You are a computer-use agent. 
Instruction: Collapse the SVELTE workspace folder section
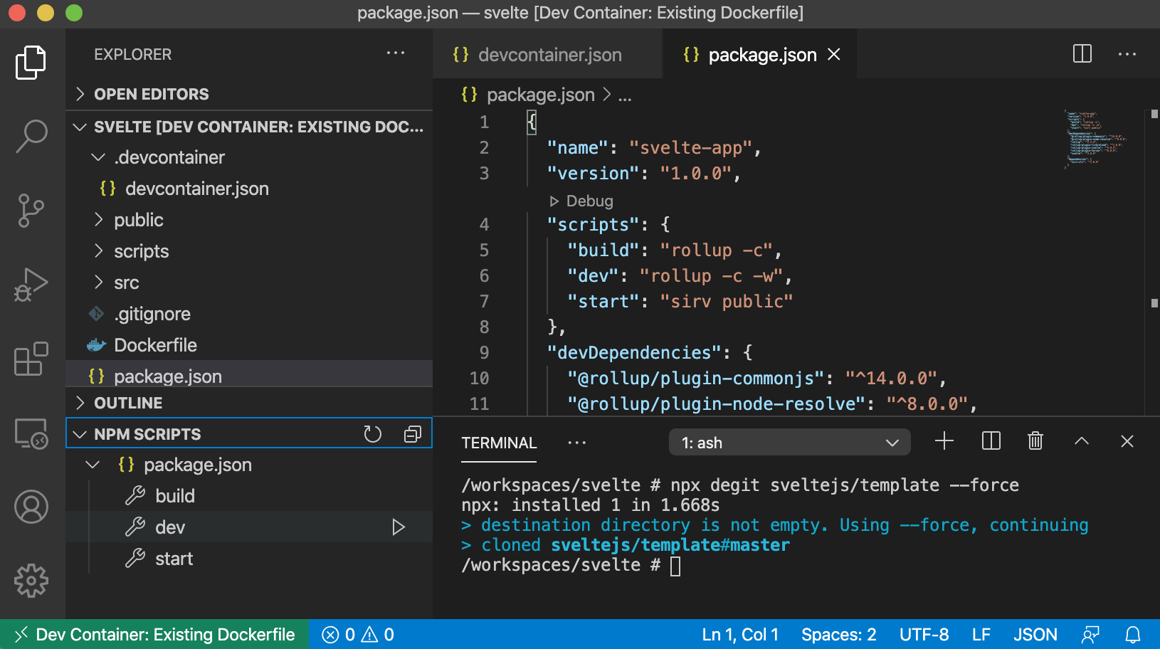pos(249,127)
